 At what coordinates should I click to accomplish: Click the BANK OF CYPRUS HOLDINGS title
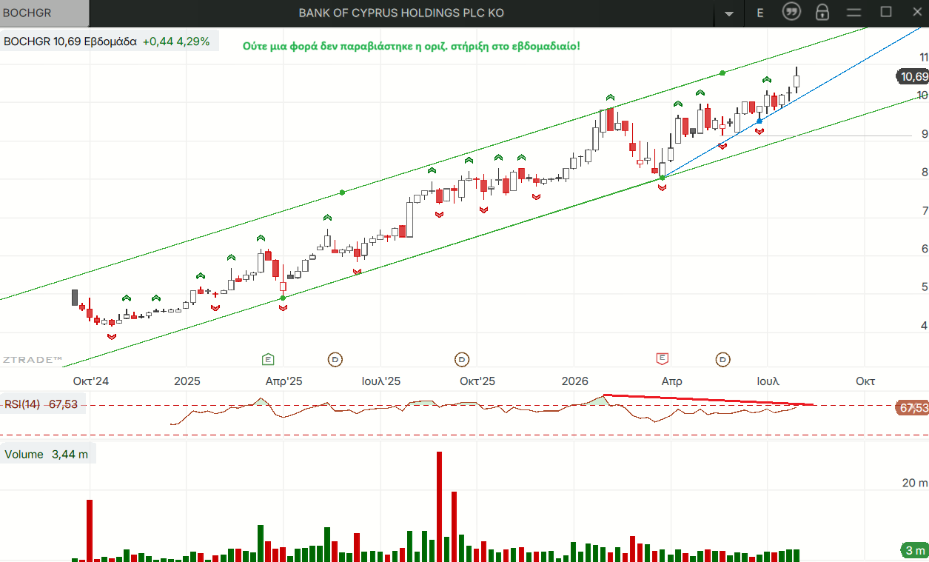tap(401, 13)
